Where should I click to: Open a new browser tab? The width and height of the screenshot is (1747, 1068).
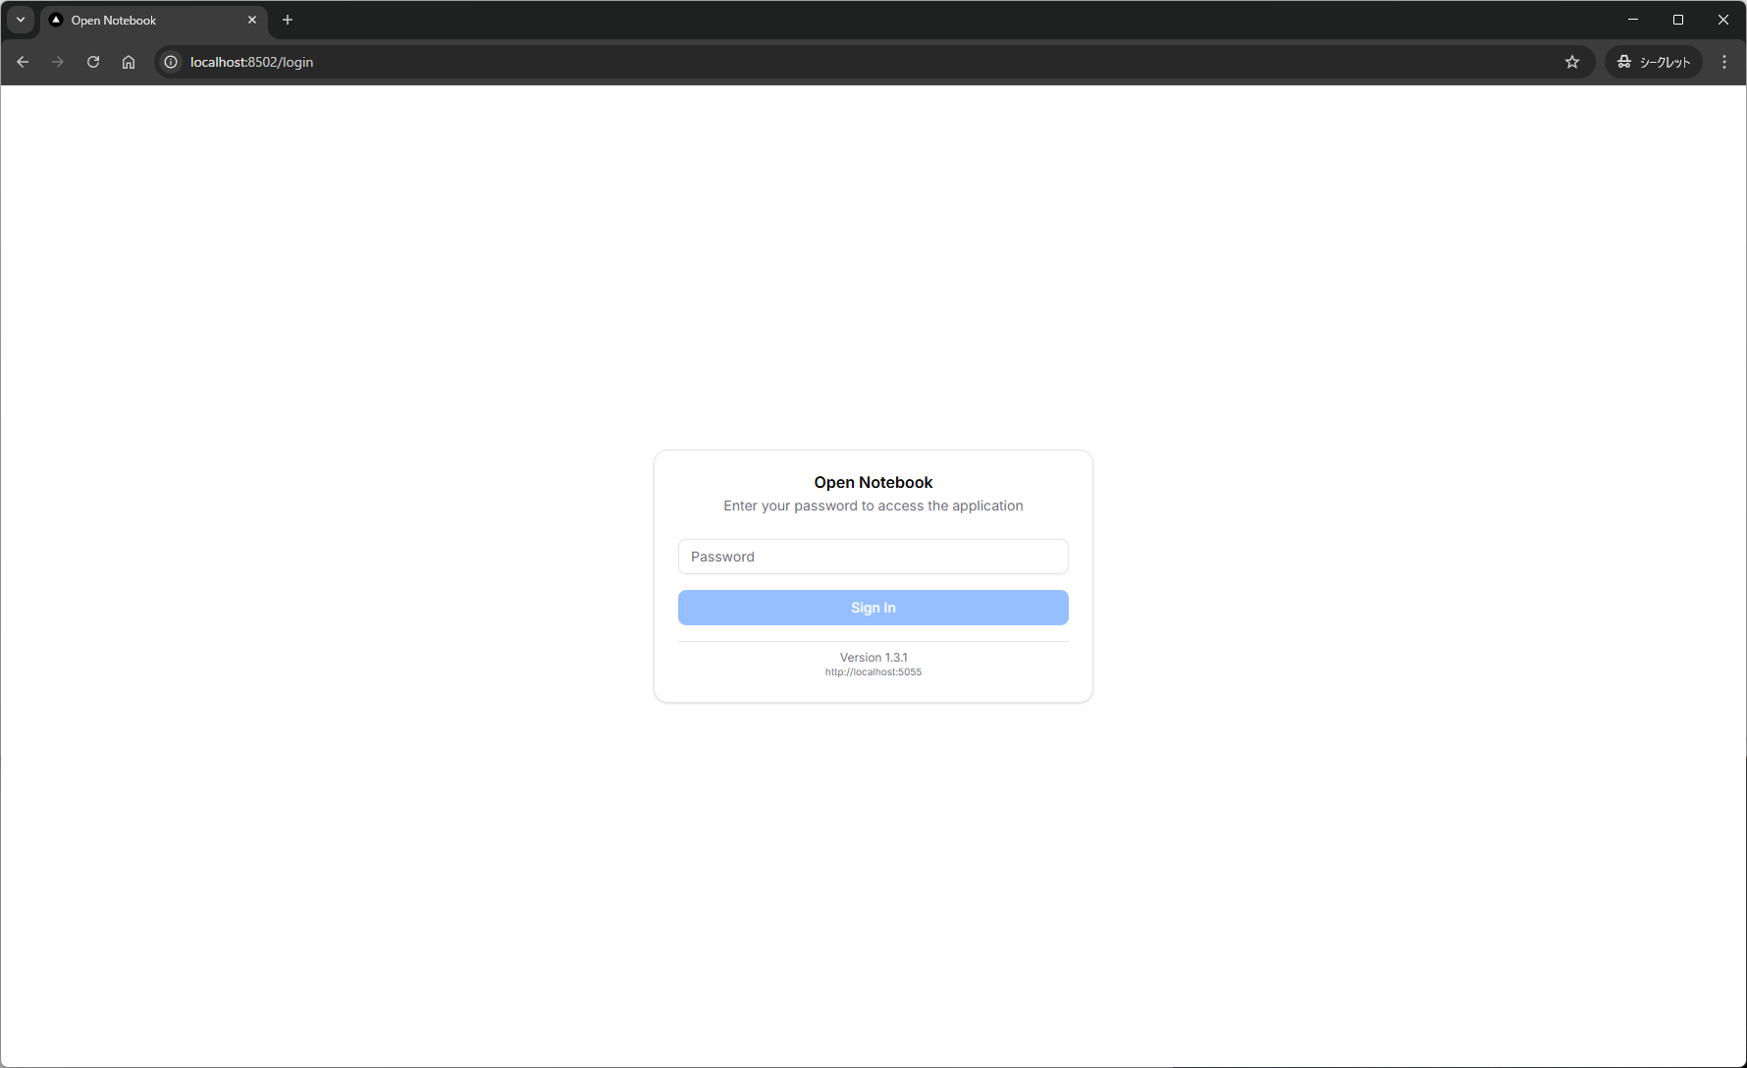287,20
